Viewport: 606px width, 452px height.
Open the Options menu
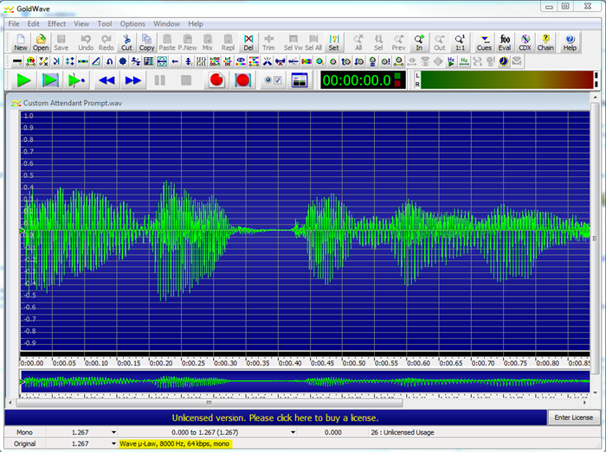132,23
